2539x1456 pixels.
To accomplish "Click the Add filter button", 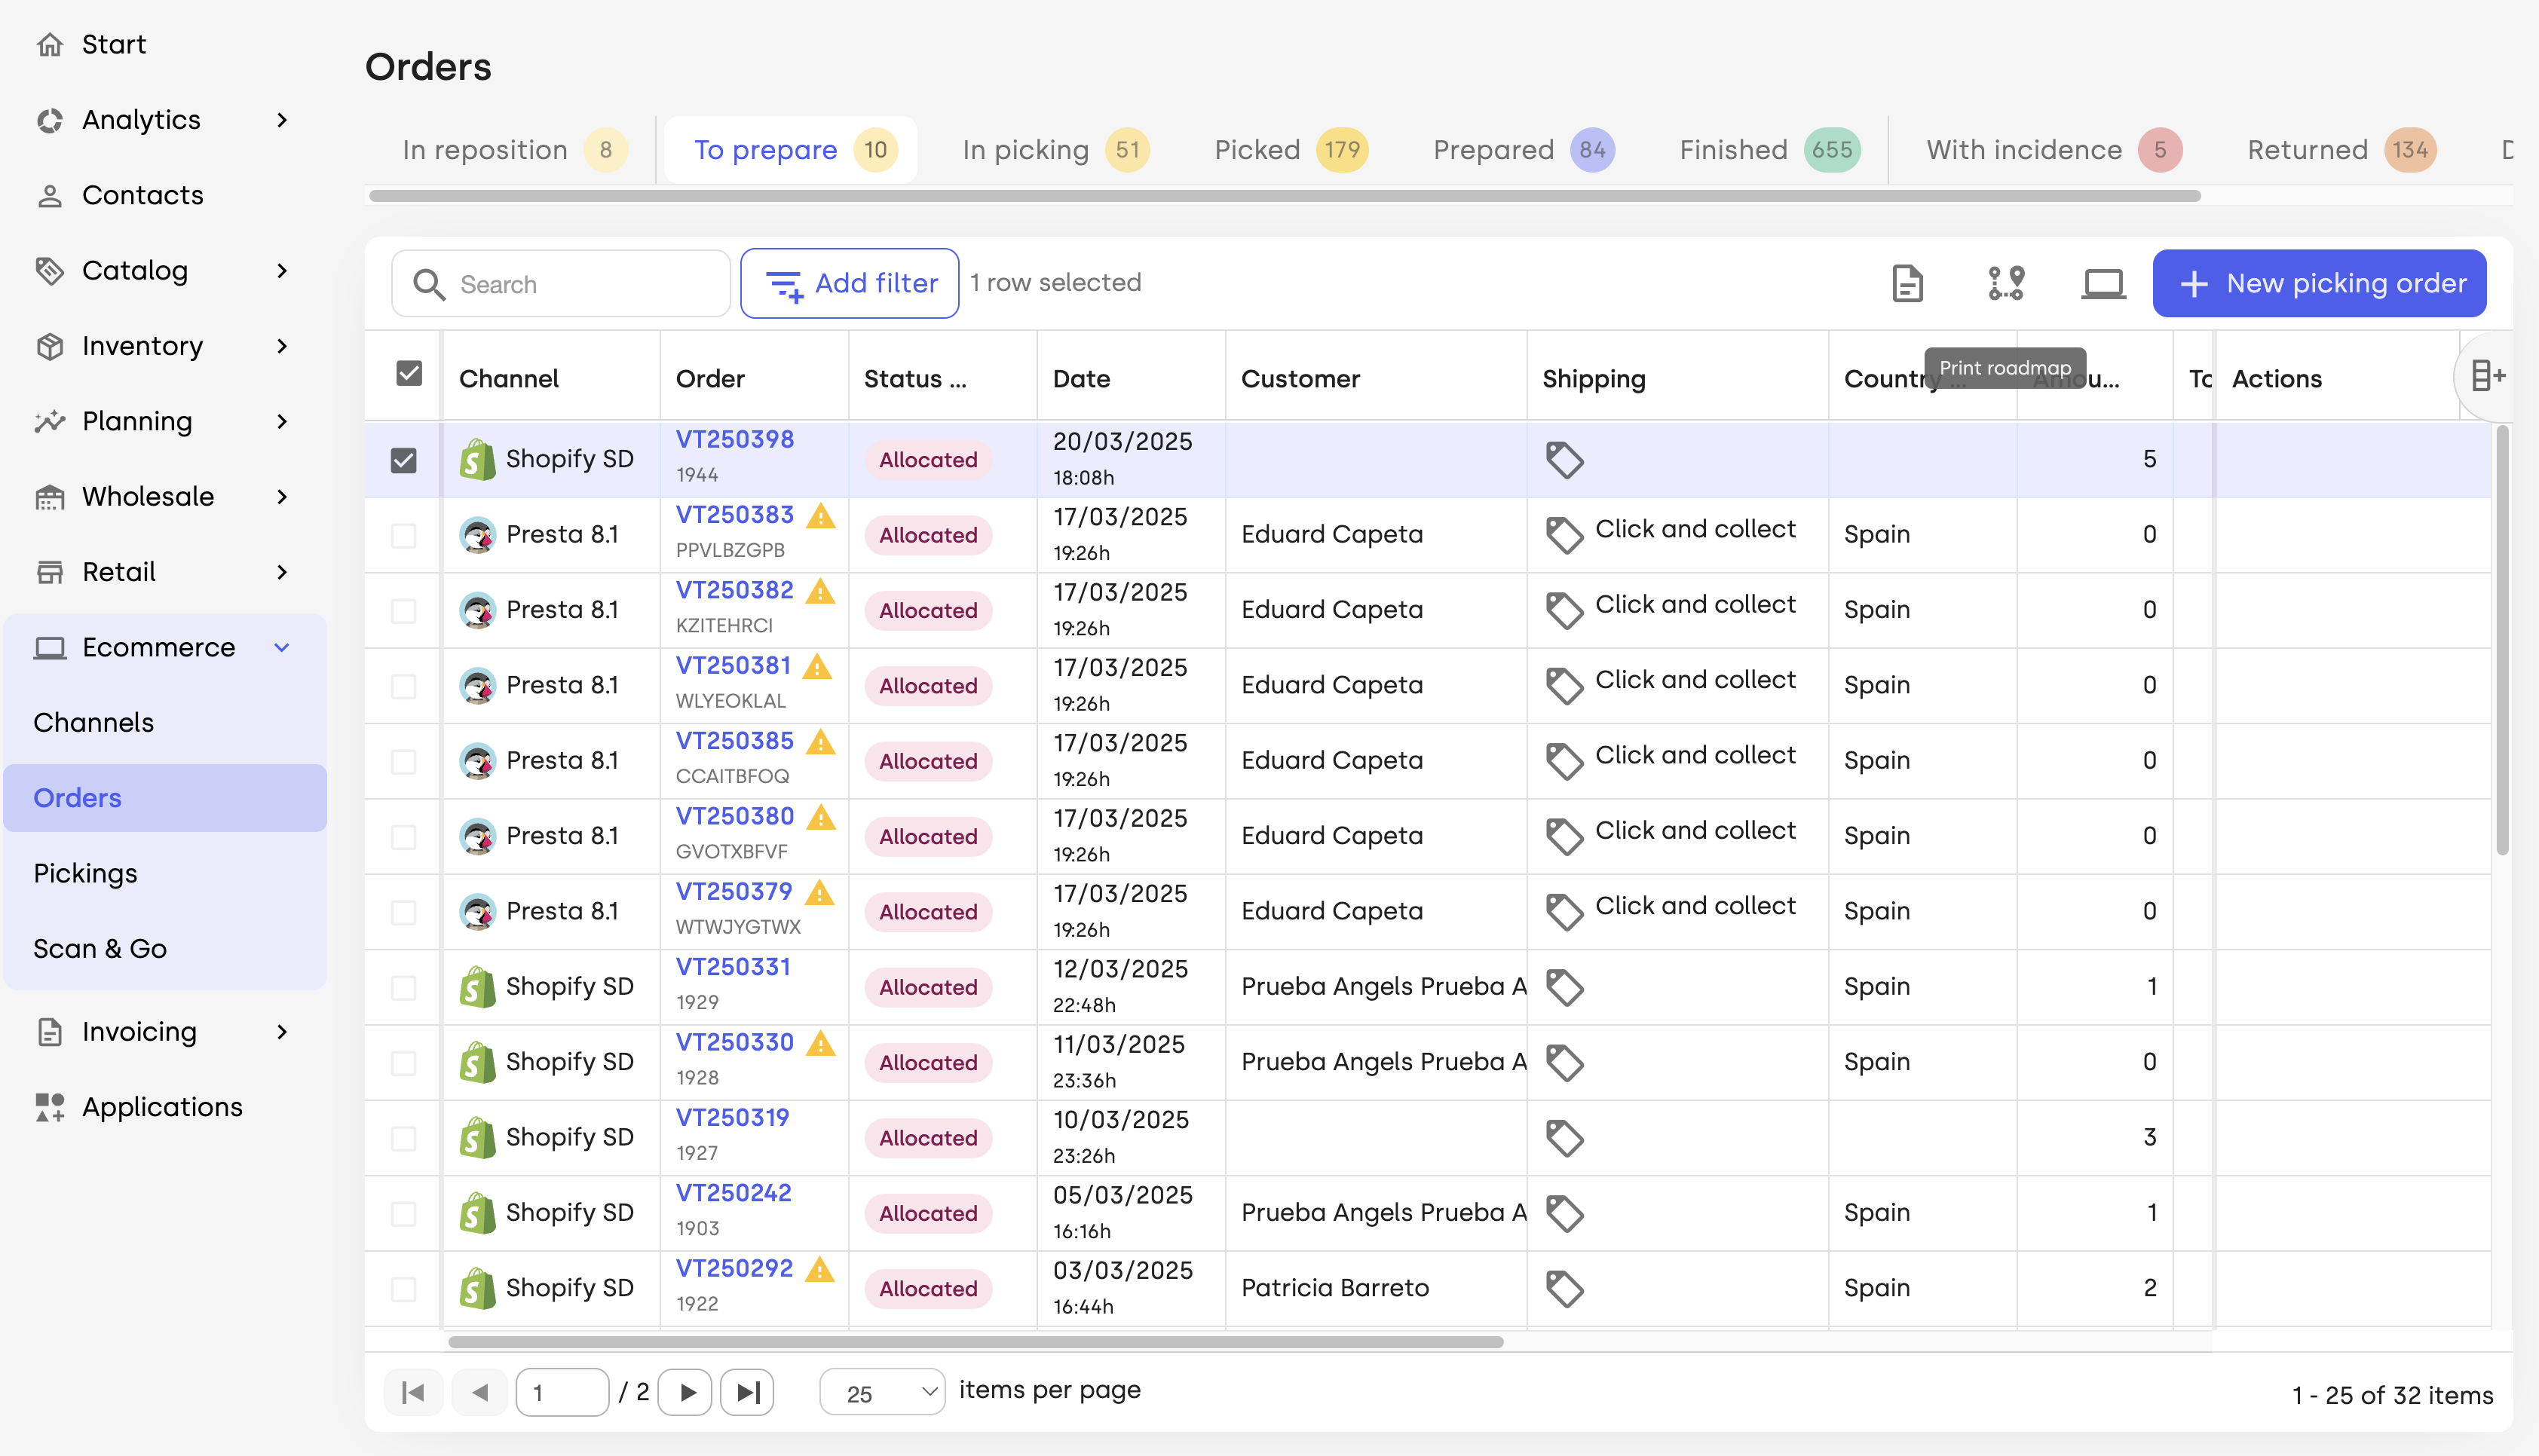I will click(x=850, y=283).
